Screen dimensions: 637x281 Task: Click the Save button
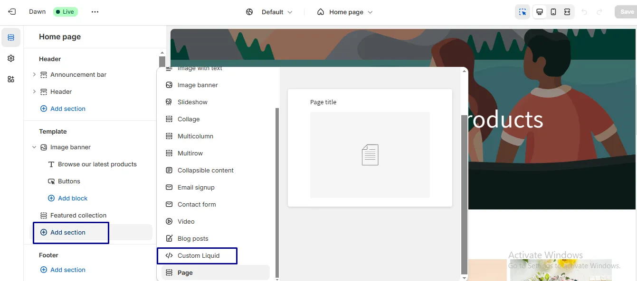(x=626, y=12)
